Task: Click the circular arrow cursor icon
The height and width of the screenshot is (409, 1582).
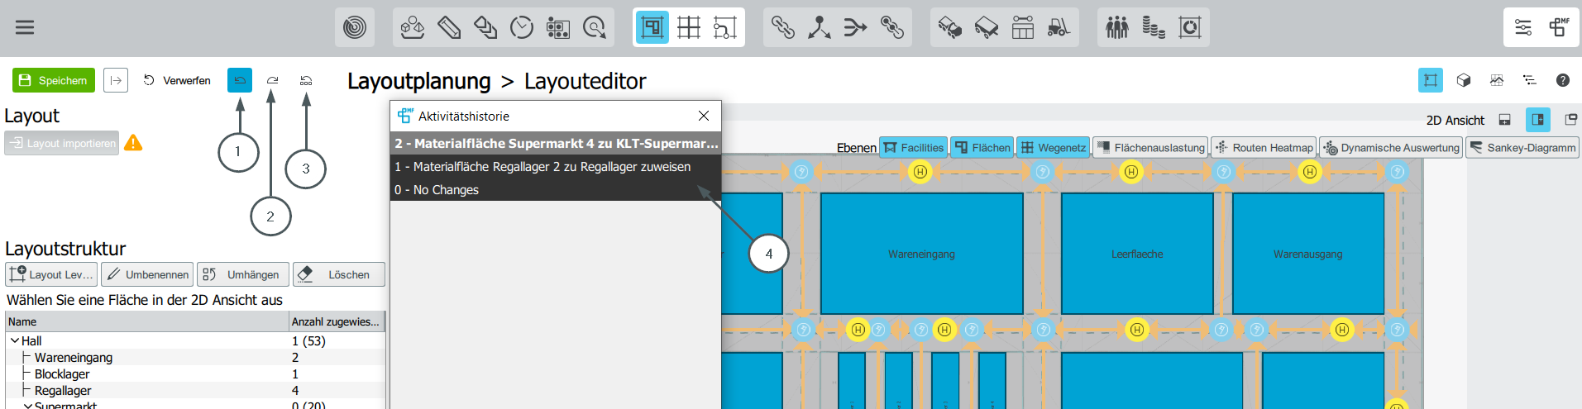Action: pyautogui.click(x=595, y=27)
